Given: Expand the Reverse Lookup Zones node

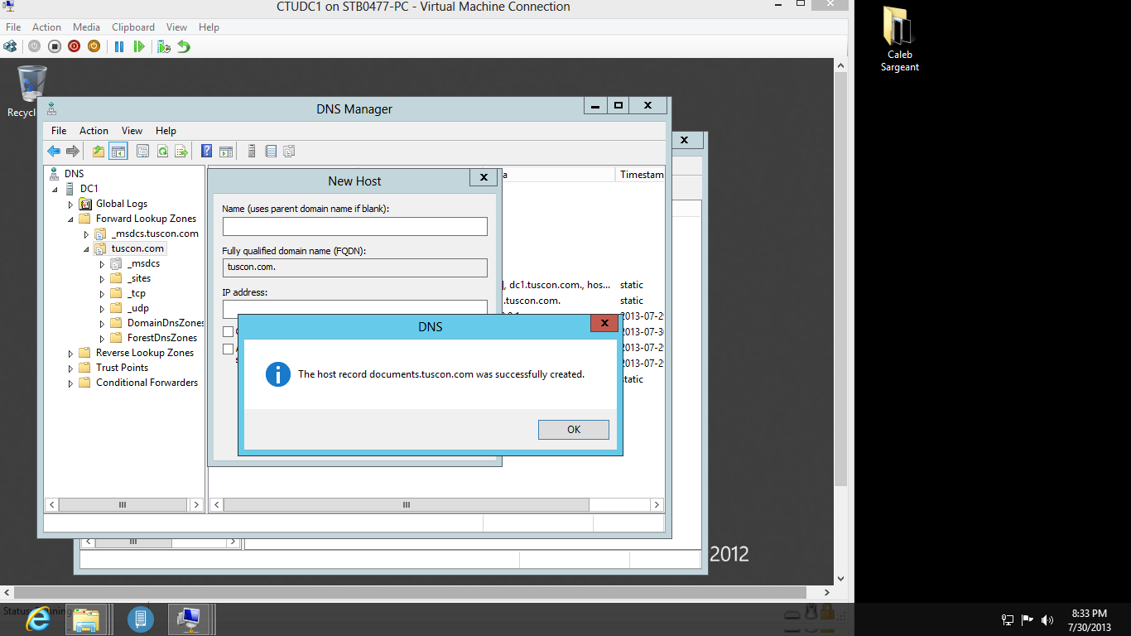Looking at the screenshot, I should (x=71, y=353).
